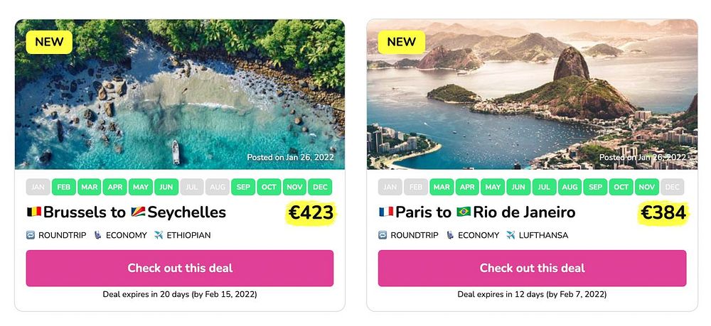Click the airplane icon next to Lufthansa
This screenshot has width=711, height=326.
pyautogui.click(x=510, y=235)
